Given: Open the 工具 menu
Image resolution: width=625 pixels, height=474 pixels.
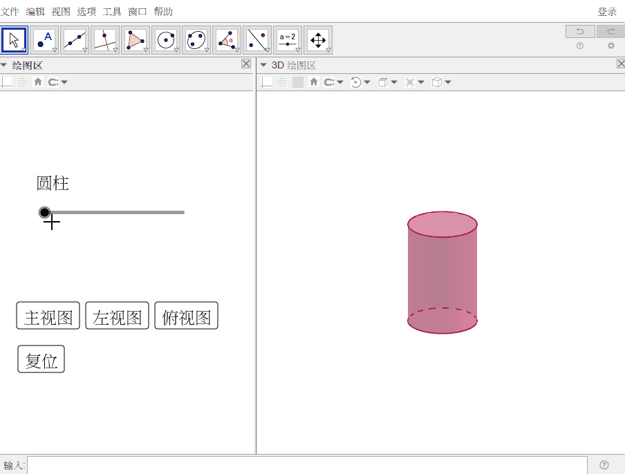Looking at the screenshot, I should click(112, 12).
